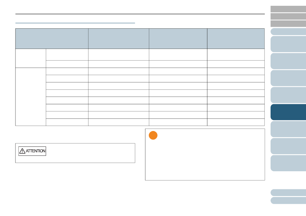
Task: Open the second gray side tab
Action: click(288, 16)
